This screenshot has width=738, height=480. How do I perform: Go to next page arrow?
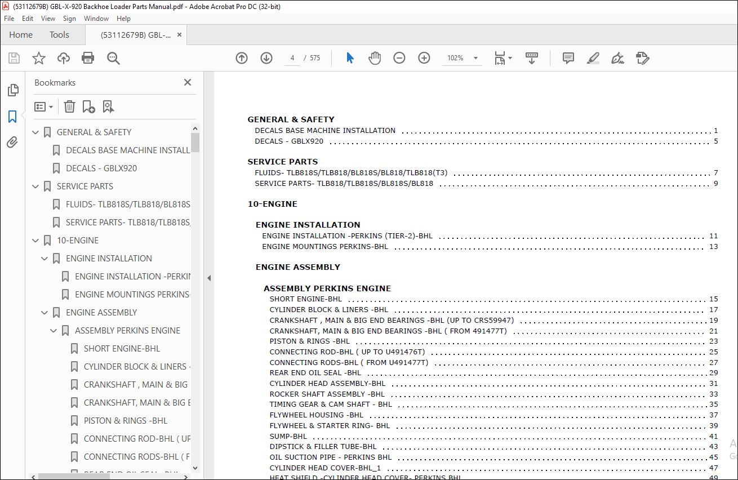click(266, 58)
